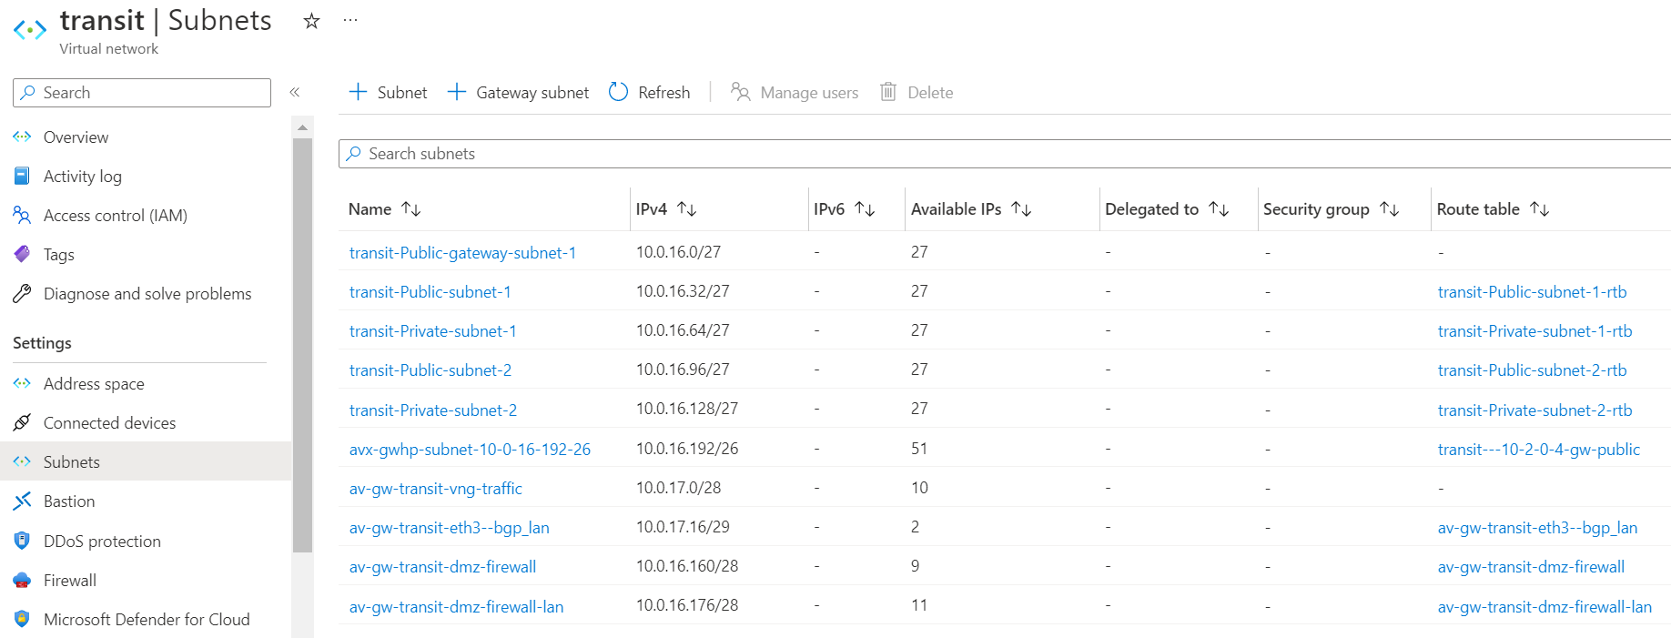The width and height of the screenshot is (1671, 638).
Task: Open Activity log from sidebar
Action: [82, 177]
